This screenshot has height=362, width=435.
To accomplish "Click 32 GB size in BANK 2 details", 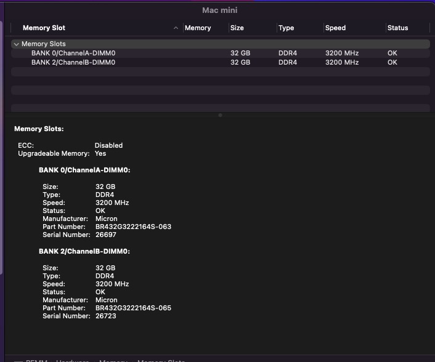I will click(105, 268).
